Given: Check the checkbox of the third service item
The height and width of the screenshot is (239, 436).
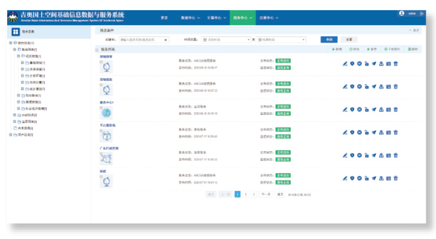Looking at the screenshot, I should [x=101, y=107].
